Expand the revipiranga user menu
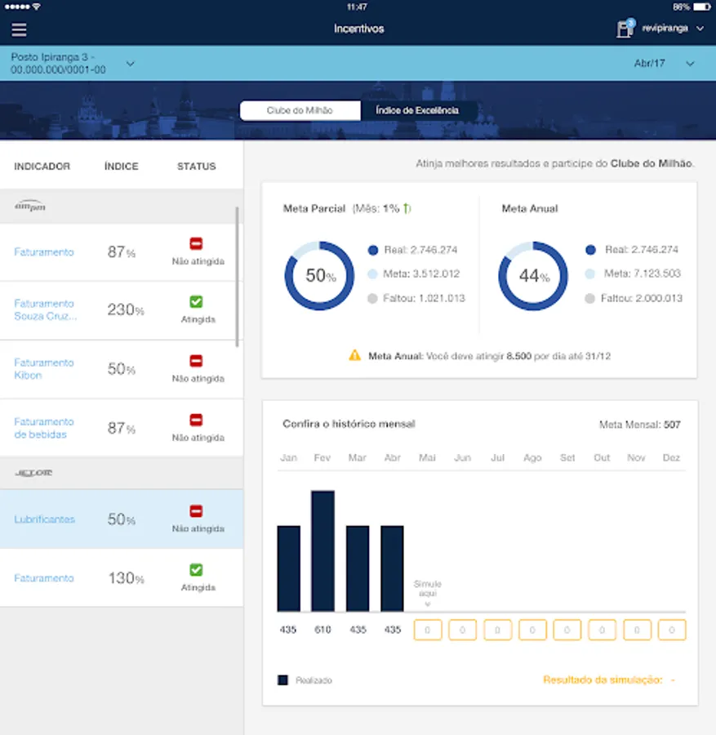This screenshot has height=735, width=716. (x=700, y=29)
